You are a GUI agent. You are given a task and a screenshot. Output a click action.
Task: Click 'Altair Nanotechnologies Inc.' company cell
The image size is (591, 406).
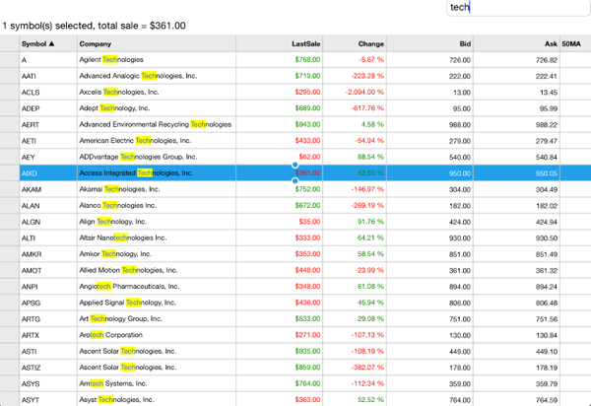(157, 238)
